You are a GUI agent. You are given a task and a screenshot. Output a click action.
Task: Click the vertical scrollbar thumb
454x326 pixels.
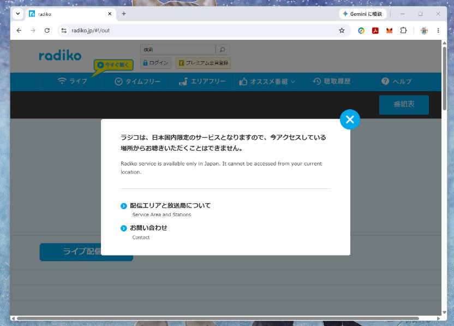[x=444, y=78]
